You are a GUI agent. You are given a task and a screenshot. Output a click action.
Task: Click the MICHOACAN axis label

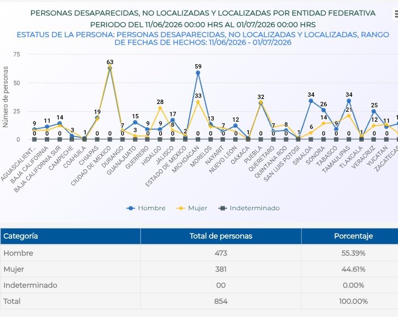pos(185,159)
